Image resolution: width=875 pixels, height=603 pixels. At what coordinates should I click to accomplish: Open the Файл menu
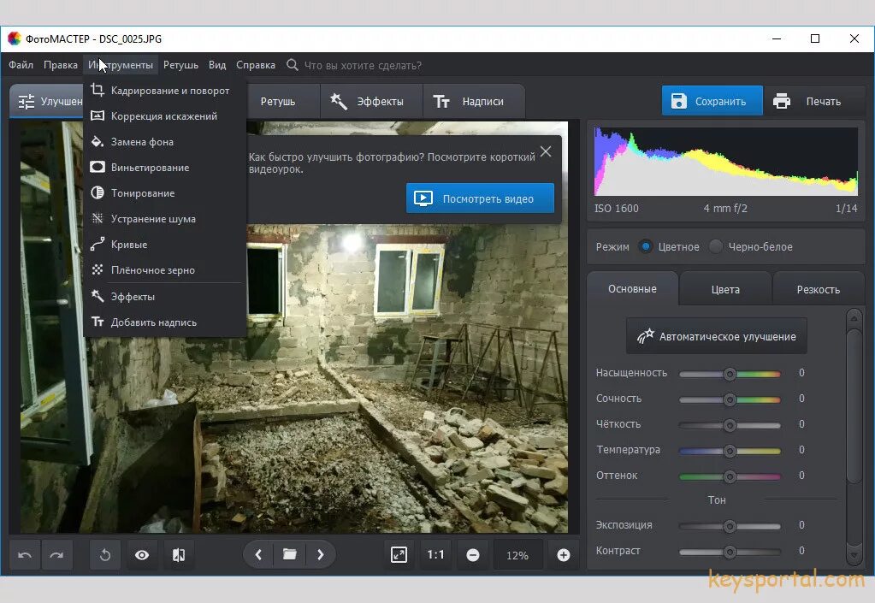(x=21, y=65)
